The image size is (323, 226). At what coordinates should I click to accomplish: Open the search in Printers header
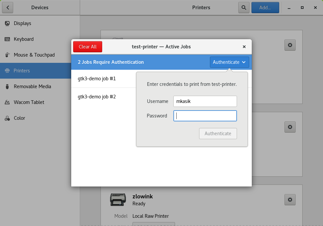tap(244, 8)
